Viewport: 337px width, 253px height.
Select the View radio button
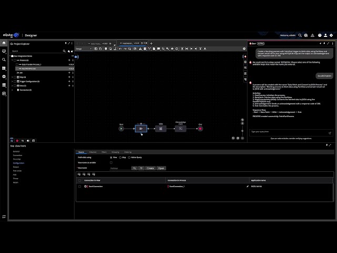click(x=111, y=158)
